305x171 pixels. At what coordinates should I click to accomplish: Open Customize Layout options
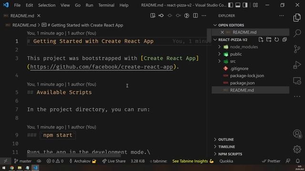tap(255, 5)
